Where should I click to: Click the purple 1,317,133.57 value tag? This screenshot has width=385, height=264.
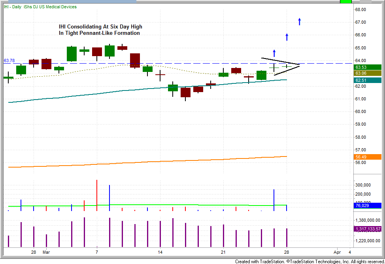(367, 229)
